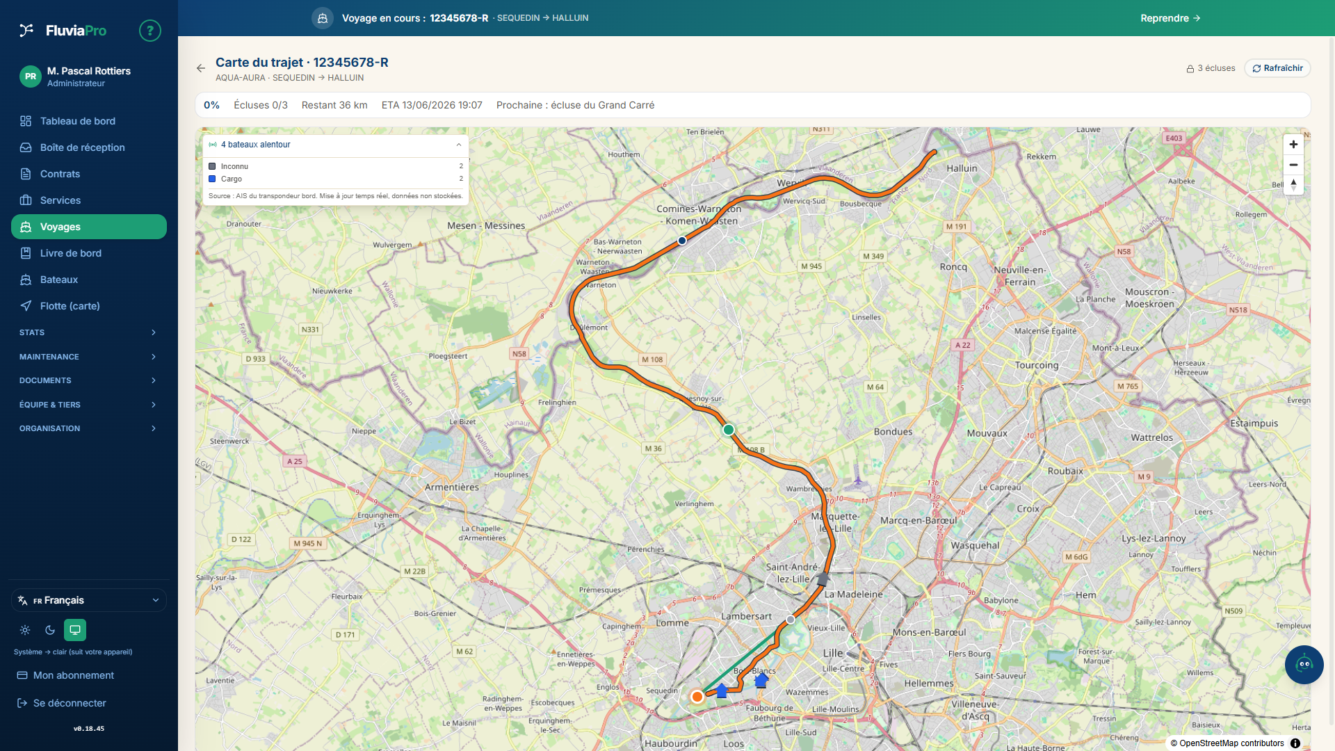
Task: Click the green lock marker on route
Action: (729, 430)
